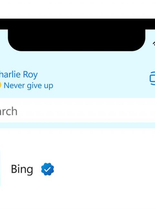The width and height of the screenshot is (155, 209).
Task: Focus the Search input field
Action: [77, 111]
